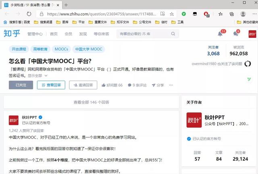Open the 搜索引擎 | 百度 bookmark
Image resolution: width=258 pixels, height=174 pixels.
click(x=17, y=22)
